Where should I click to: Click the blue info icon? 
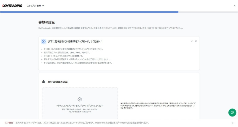tap(44, 41)
